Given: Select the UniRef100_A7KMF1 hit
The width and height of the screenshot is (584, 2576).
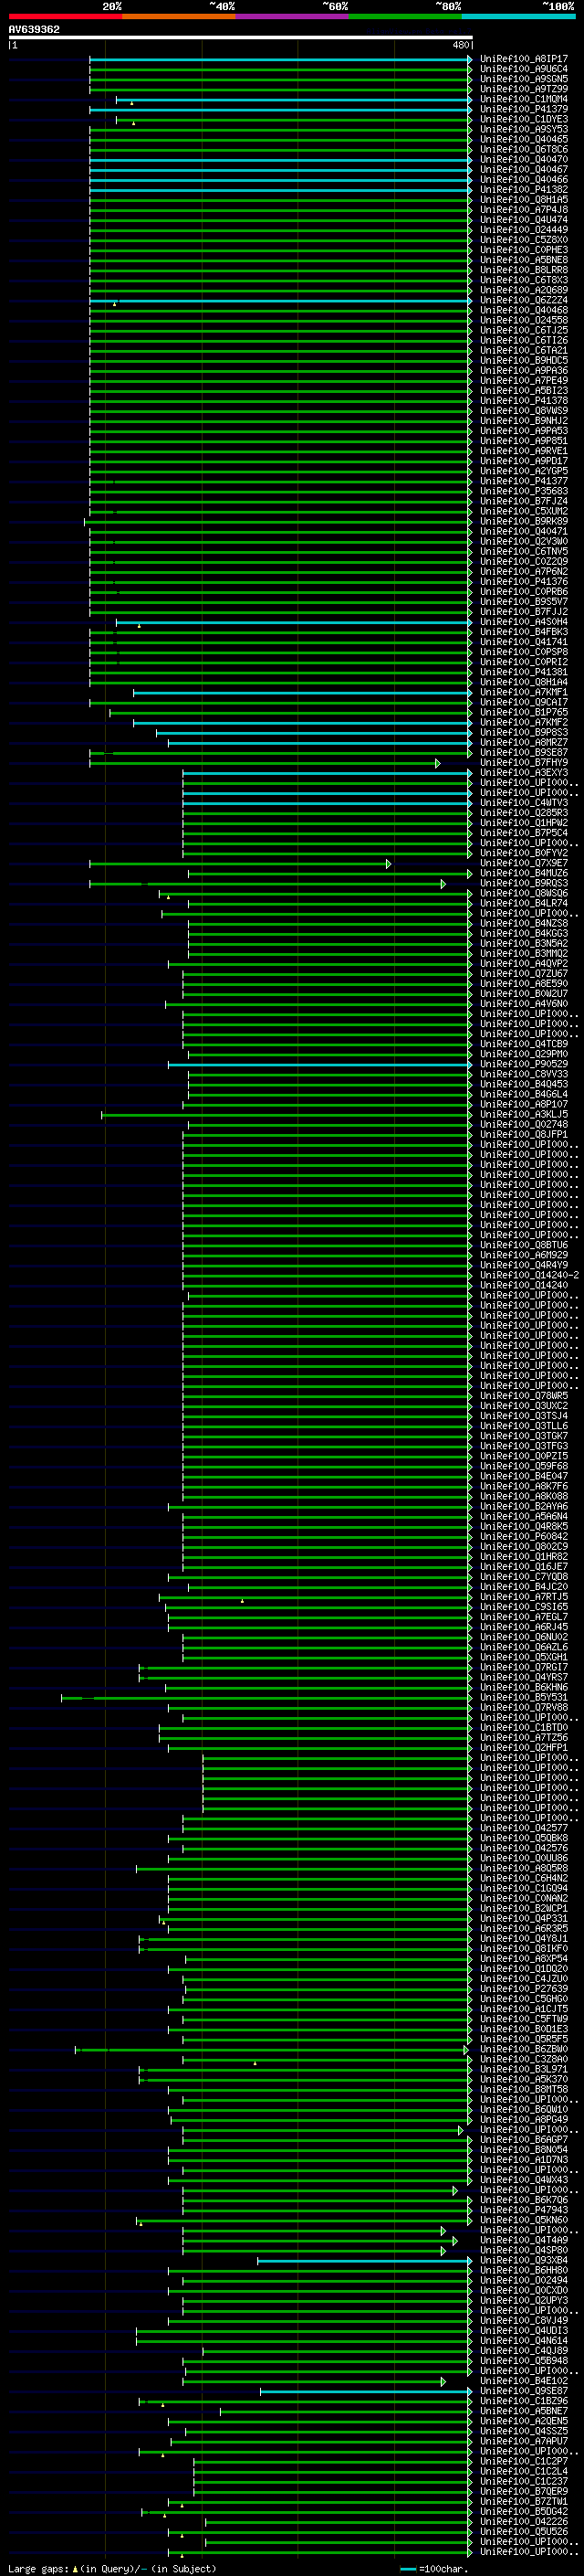Looking at the screenshot, I should coord(524,692).
